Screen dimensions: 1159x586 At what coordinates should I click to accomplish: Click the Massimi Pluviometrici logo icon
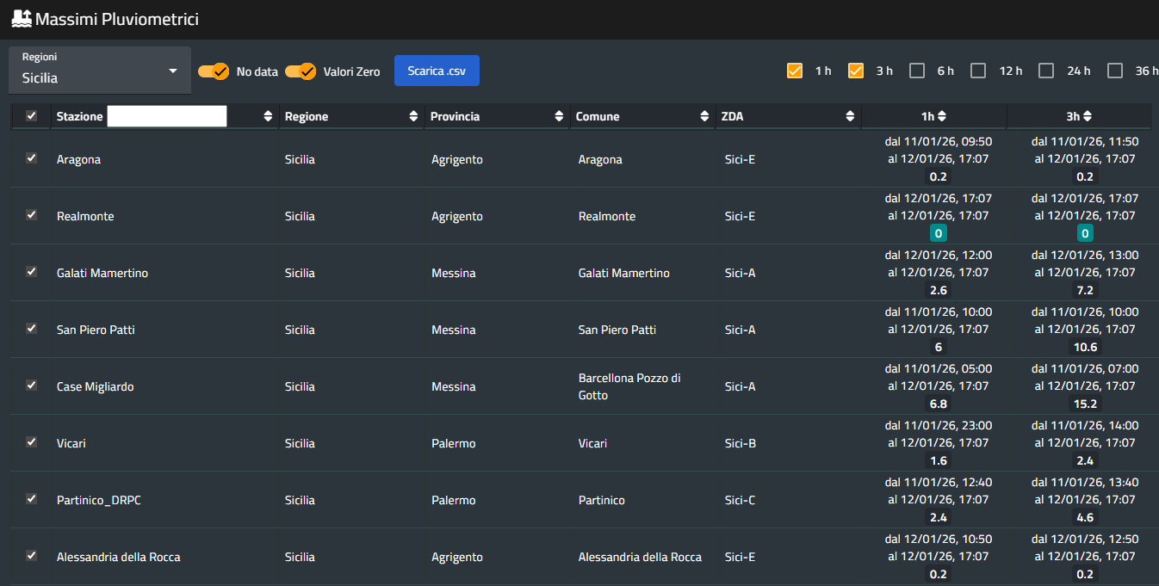coord(21,18)
